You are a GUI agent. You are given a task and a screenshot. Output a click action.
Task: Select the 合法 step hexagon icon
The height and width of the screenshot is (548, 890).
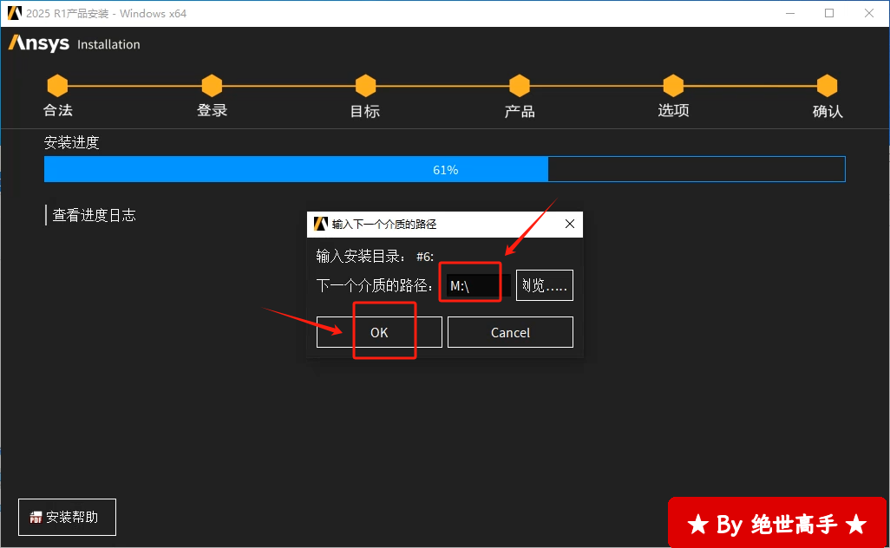[x=57, y=86]
